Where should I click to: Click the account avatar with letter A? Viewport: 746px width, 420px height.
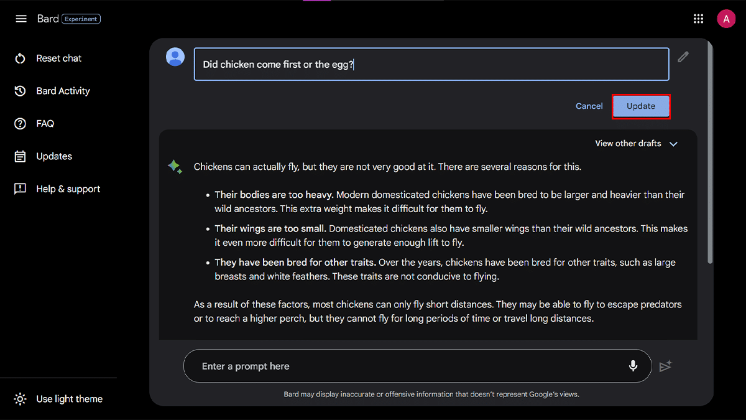tap(726, 19)
